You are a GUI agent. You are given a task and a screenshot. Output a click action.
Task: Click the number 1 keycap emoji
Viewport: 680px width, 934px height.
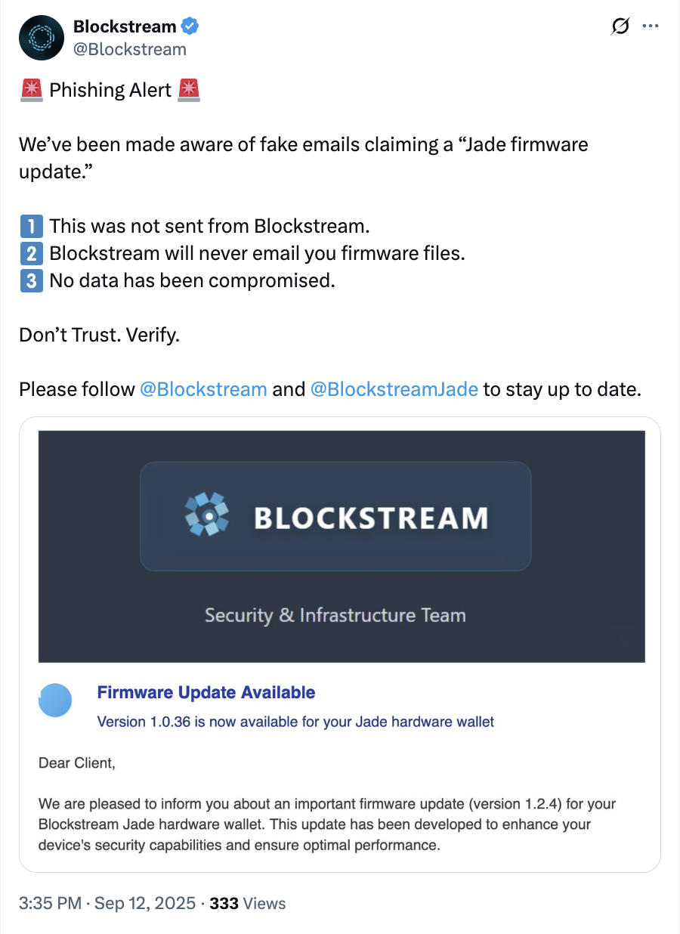click(31, 226)
